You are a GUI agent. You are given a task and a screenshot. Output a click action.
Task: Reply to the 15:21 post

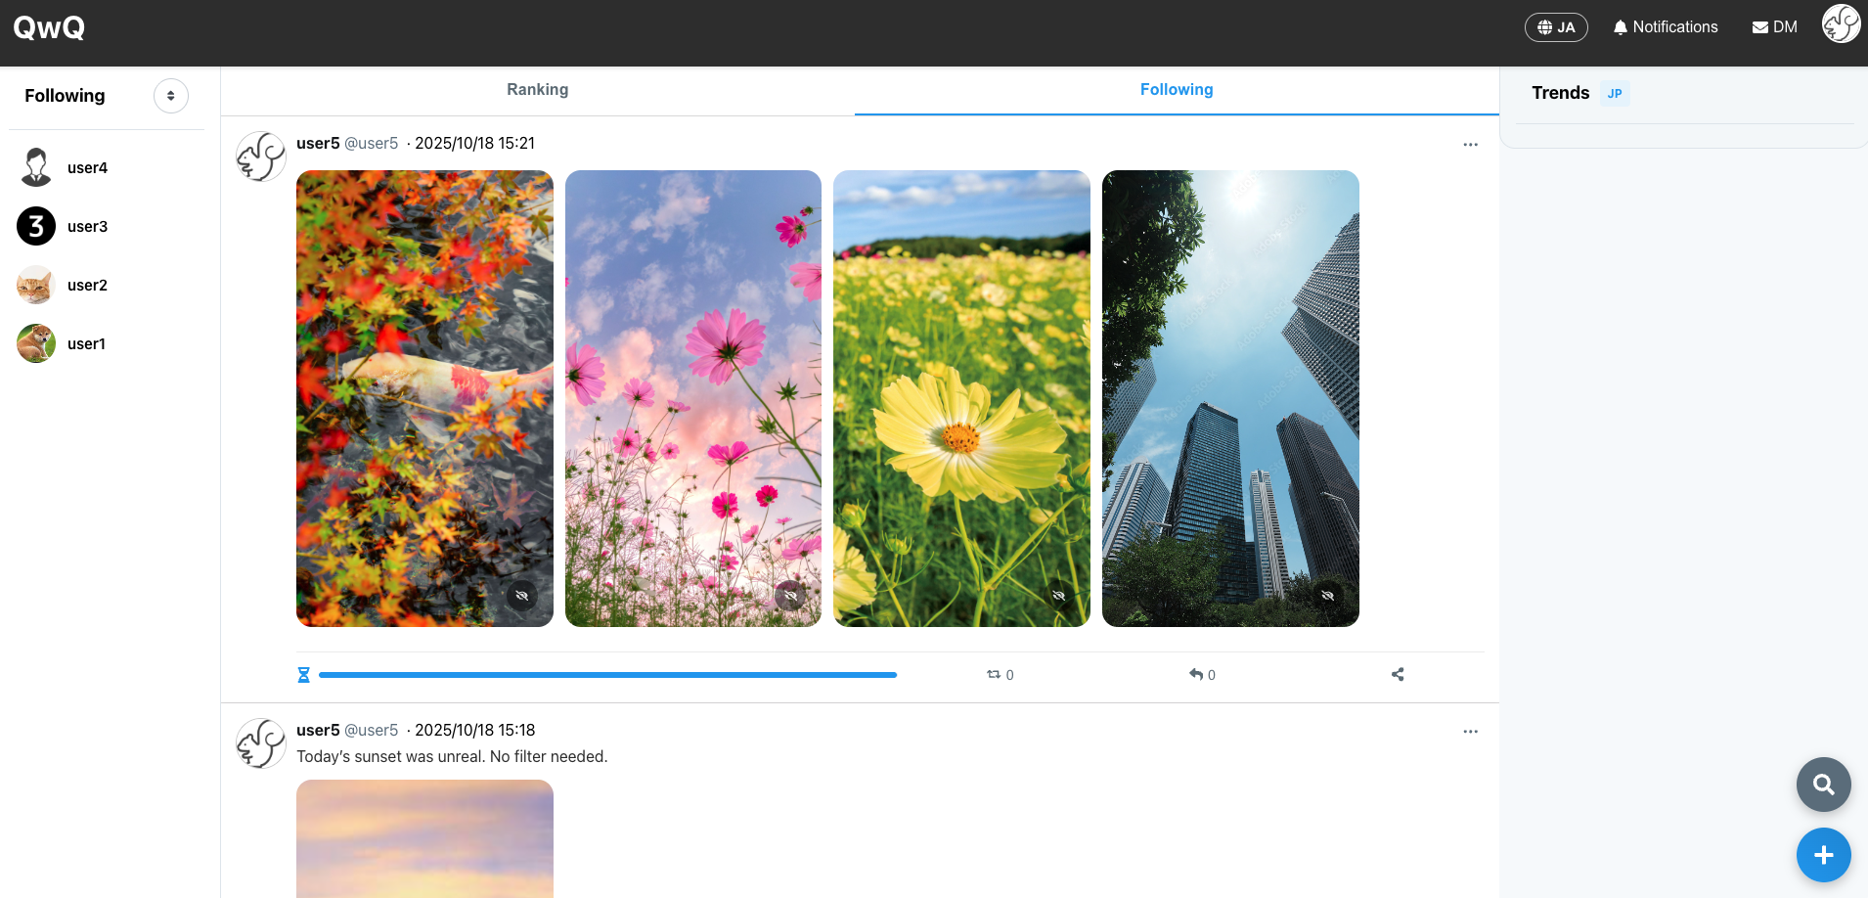pyautogui.click(x=1202, y=675)
